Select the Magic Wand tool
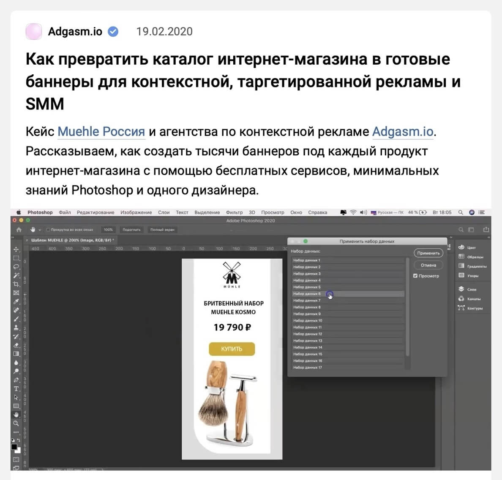Image resolution: width=502 pixels, height=480 pixels. (16, 275)
